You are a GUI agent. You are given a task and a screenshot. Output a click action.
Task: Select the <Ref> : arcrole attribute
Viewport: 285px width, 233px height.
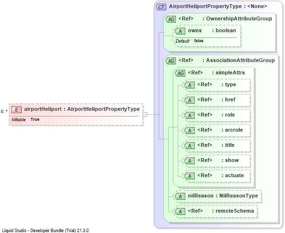tap(220, 130)
